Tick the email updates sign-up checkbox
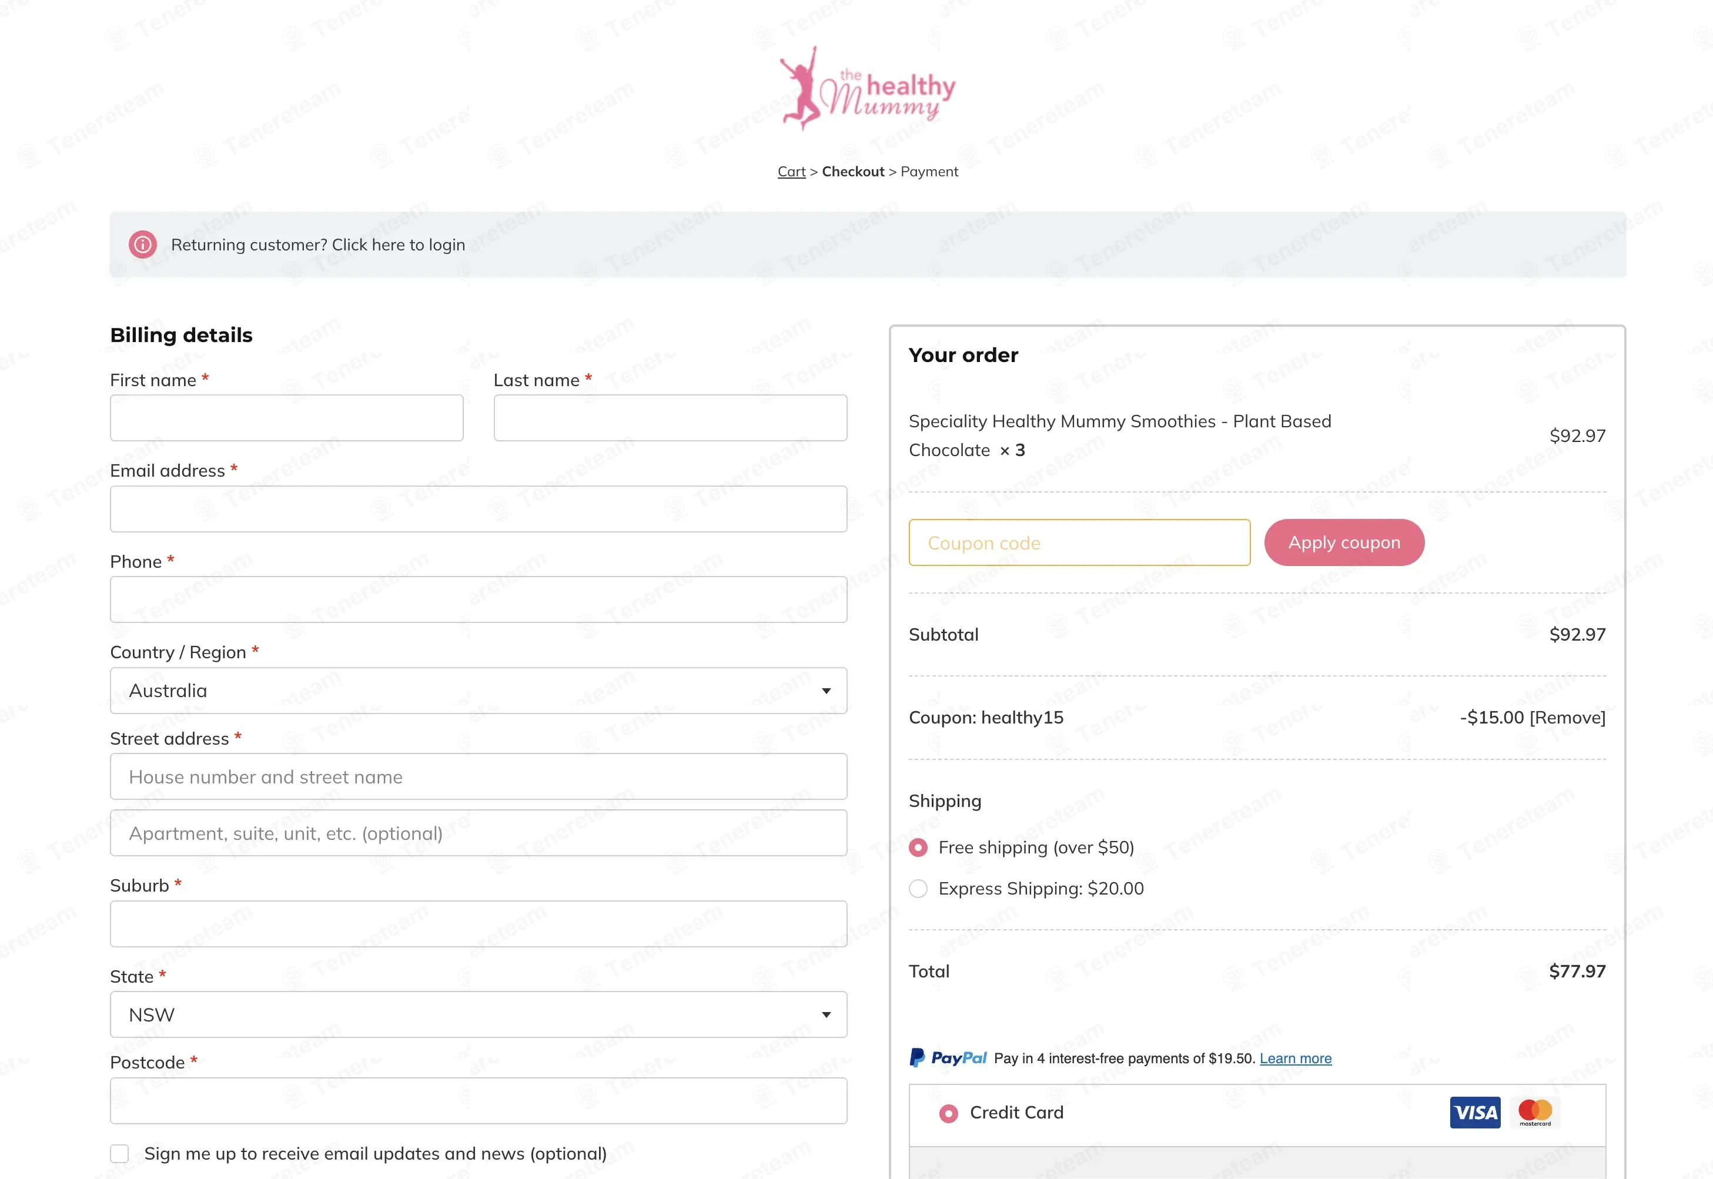1713x1179 pixels. [x=120, y=1154]
